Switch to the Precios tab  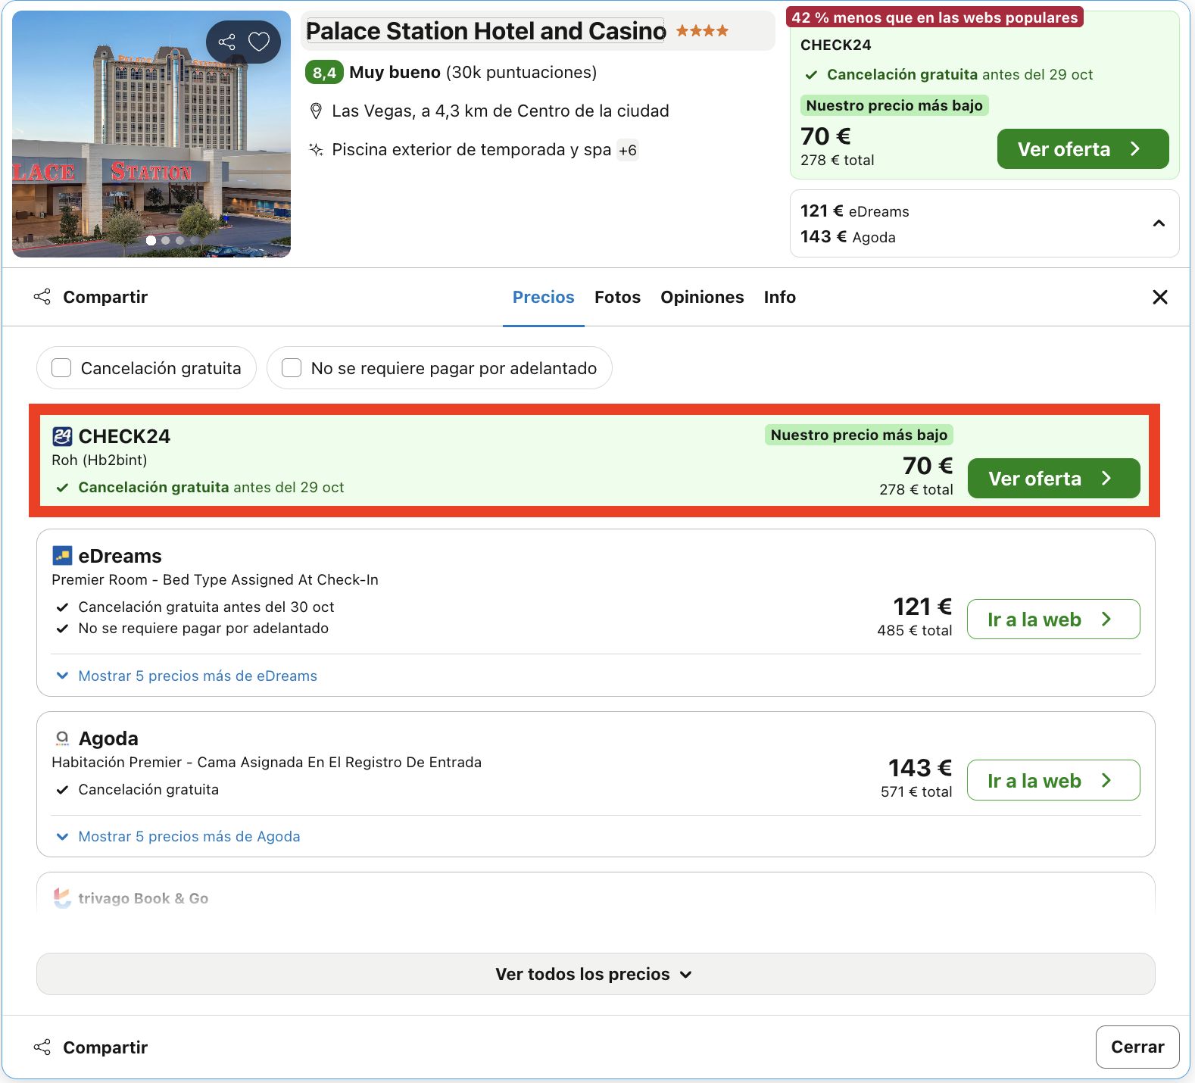(x=544, y=297)
